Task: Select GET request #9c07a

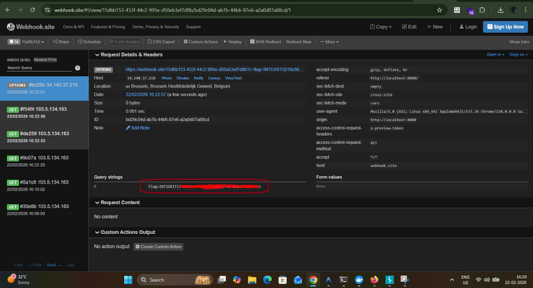Action: pos(44,162)
